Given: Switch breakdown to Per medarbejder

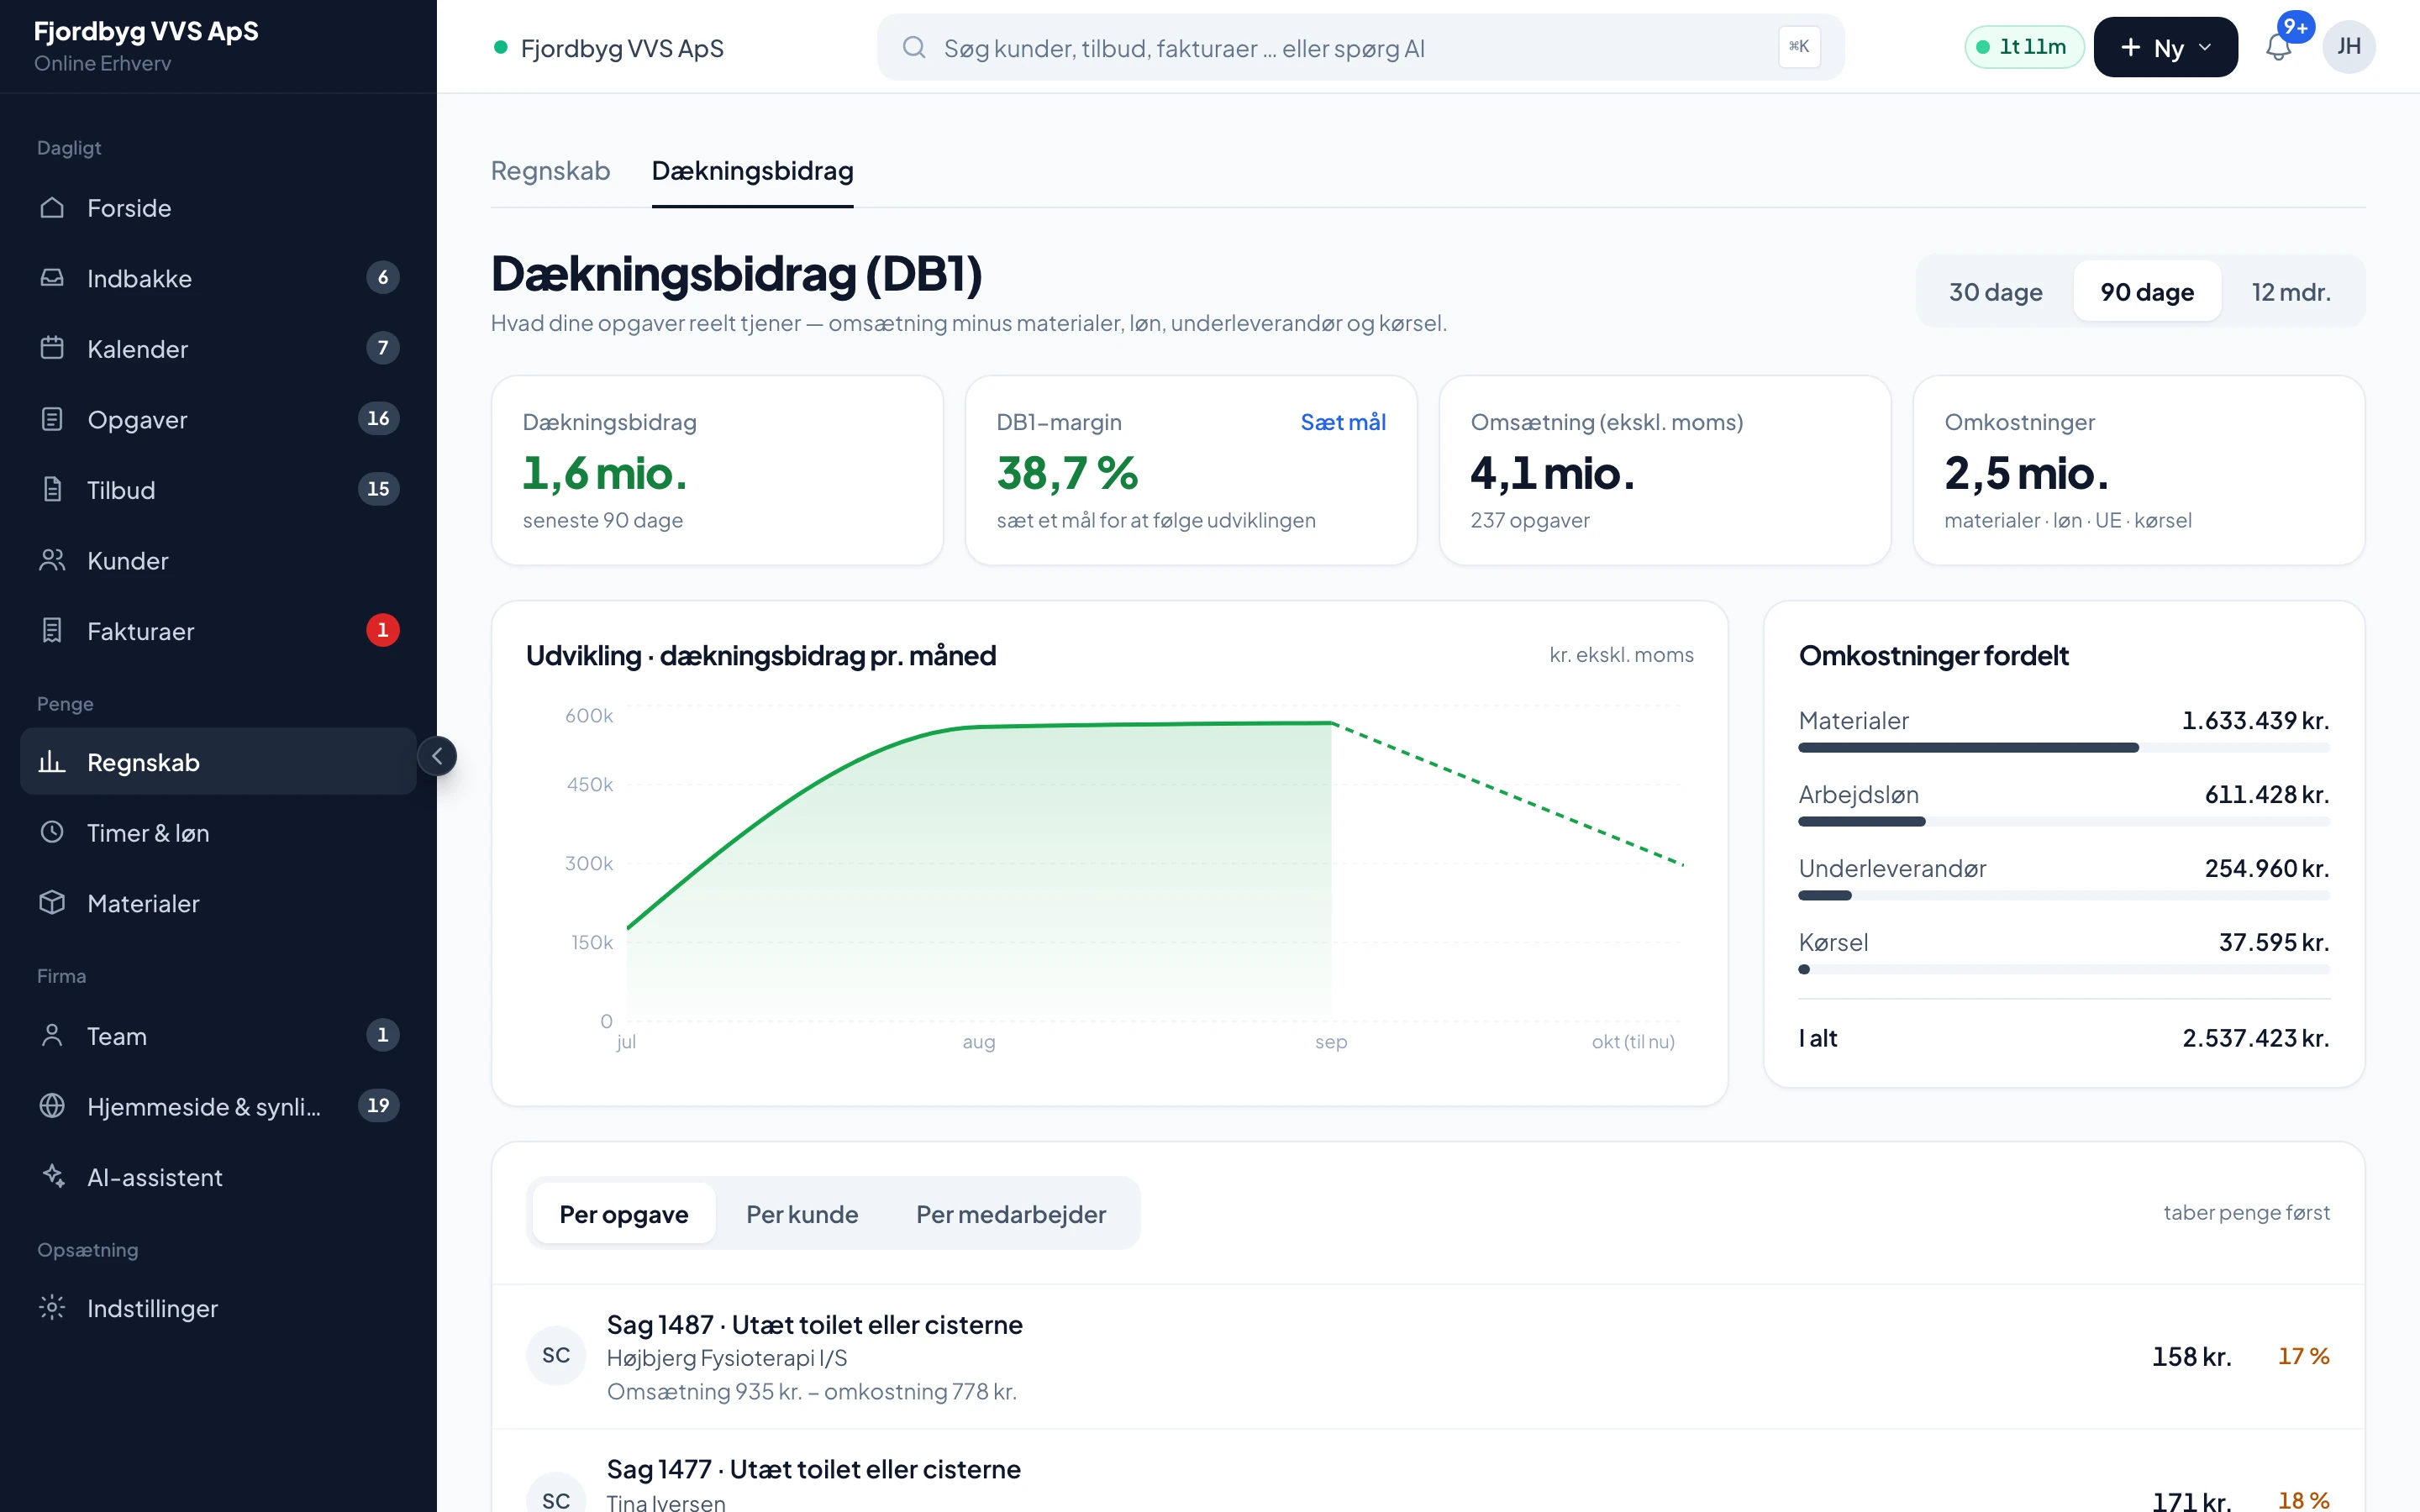Looking at the screenshot, I should (x=1011, y=1213).
